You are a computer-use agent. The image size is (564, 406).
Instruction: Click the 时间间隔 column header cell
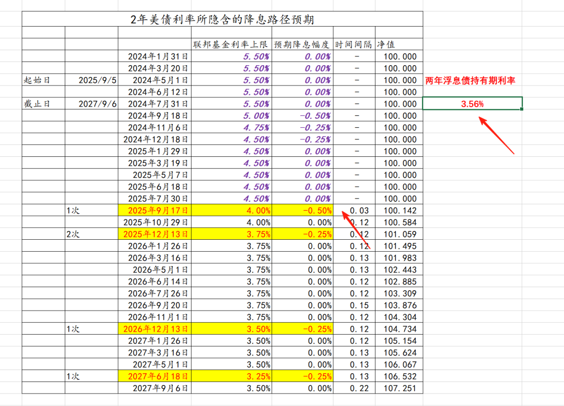tap(354, 45)
